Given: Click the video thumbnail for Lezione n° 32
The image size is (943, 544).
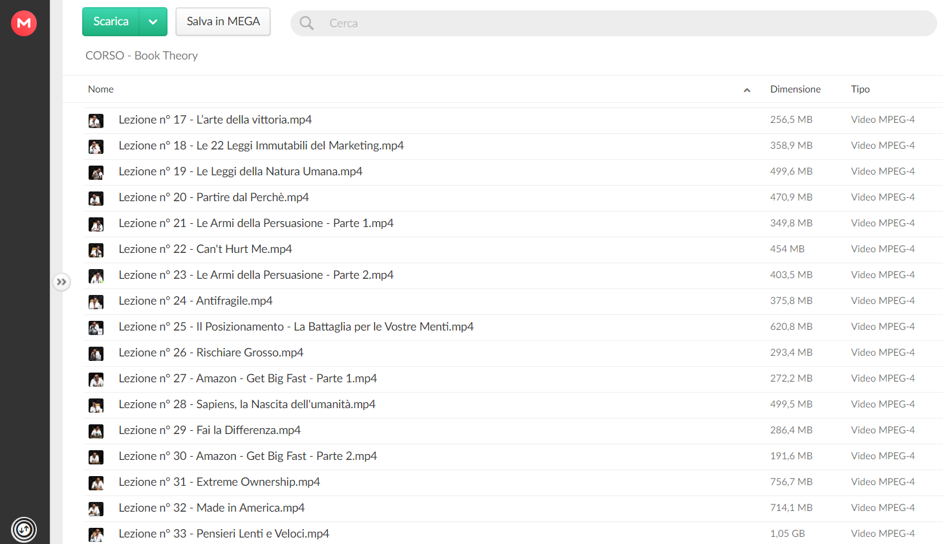Looking at the screenshot, I should pos(96,508).
